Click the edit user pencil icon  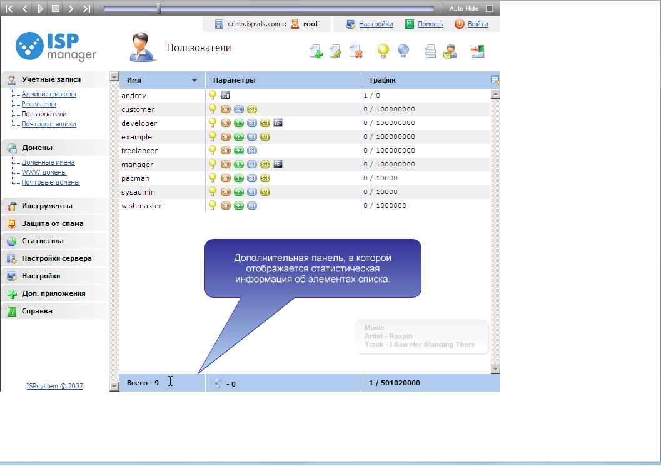336,52
